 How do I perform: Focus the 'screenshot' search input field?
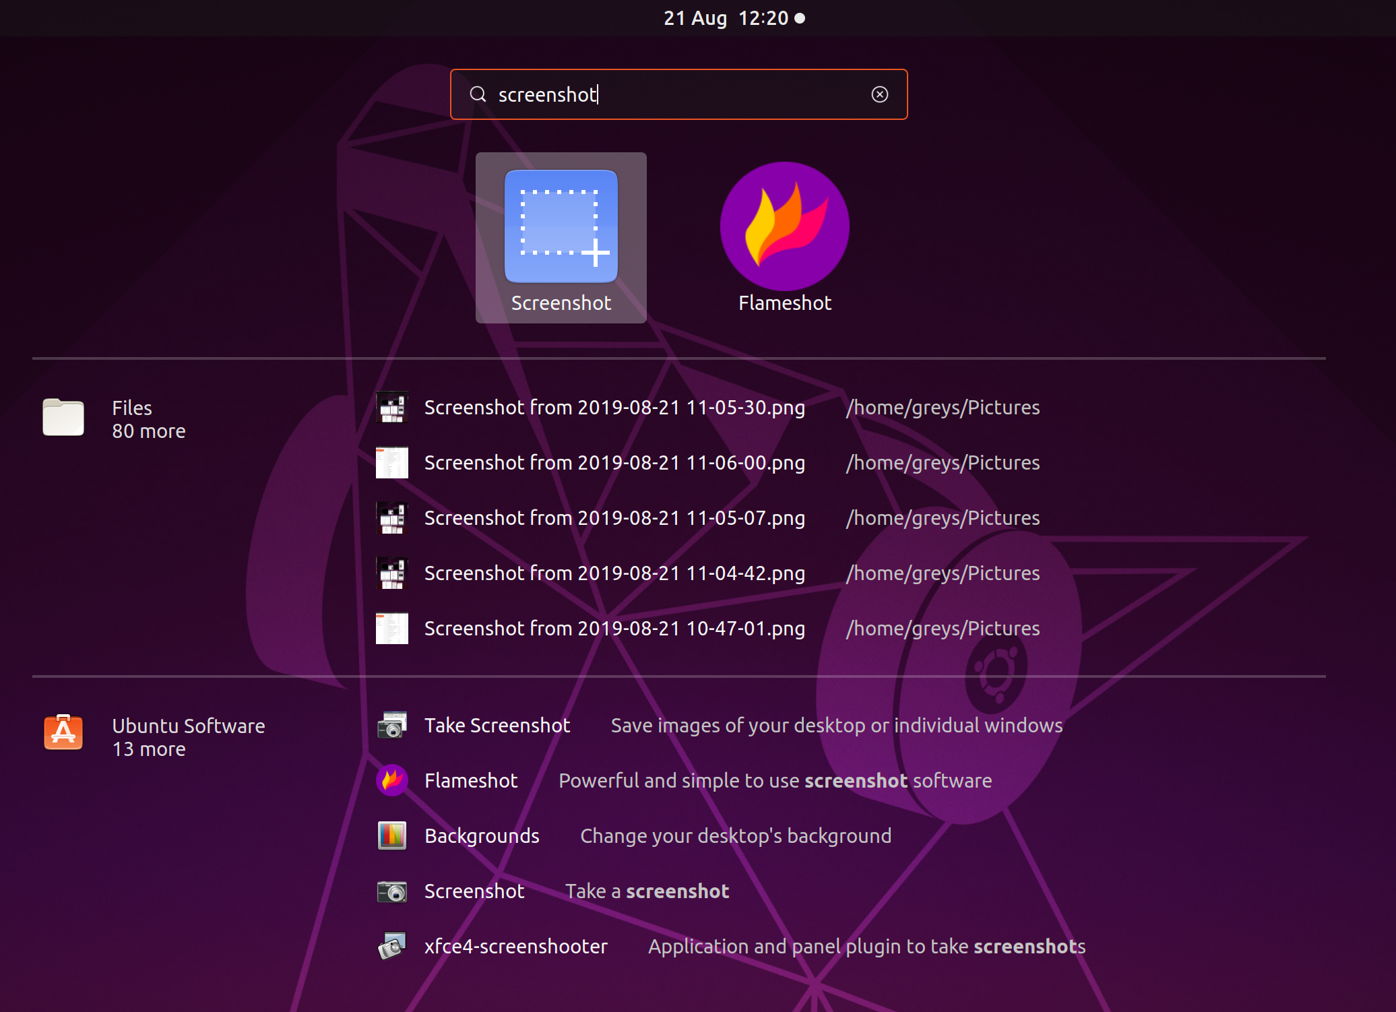(x=678, y=94)
